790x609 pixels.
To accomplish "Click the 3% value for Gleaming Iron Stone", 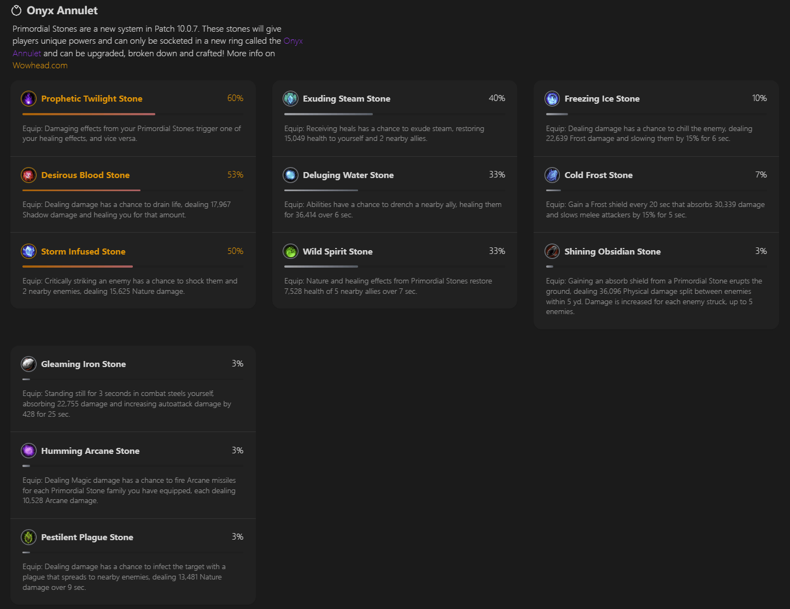I will point(237,364).
